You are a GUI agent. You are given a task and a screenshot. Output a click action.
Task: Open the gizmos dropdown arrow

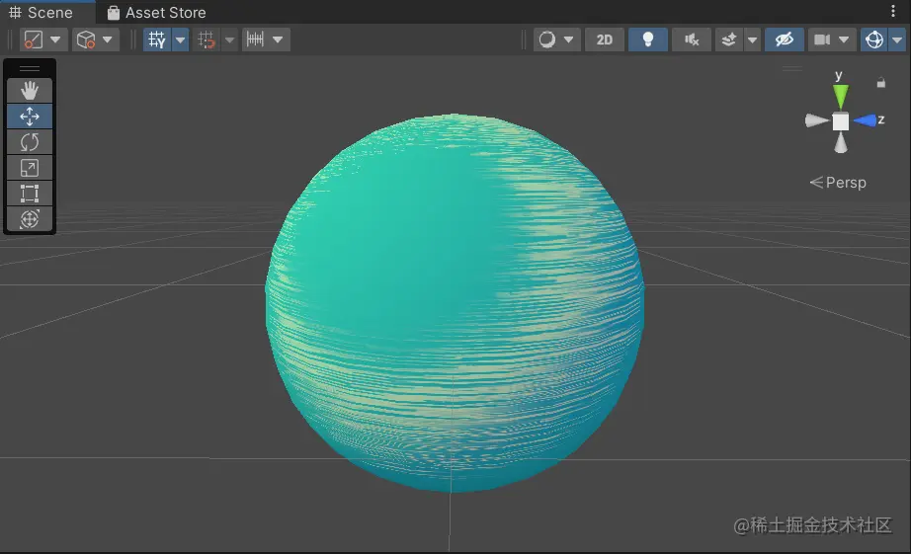[x=897, y=40]
